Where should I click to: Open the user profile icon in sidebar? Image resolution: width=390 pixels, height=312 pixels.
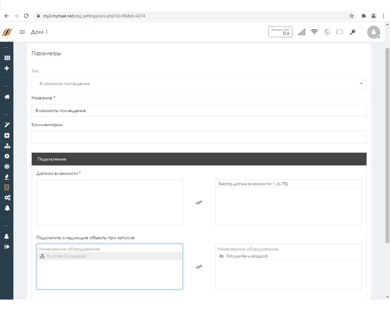coord(7,236)
